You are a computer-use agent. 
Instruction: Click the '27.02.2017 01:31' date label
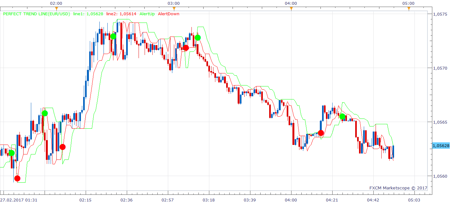(x=19, y=200)
